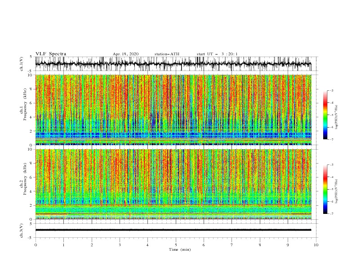Click the ch.3 flat waveform trace
The width and height of the screenshot is (356, 275).
click(x=174, y=230)
